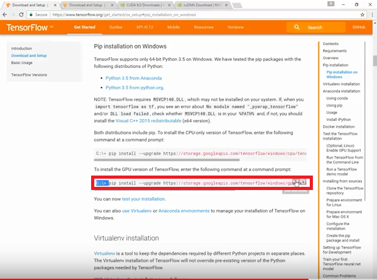This screenshot has height=280, width=377.
Task: Open Basic Usage in left sidebar
Action: coord(21,63)
